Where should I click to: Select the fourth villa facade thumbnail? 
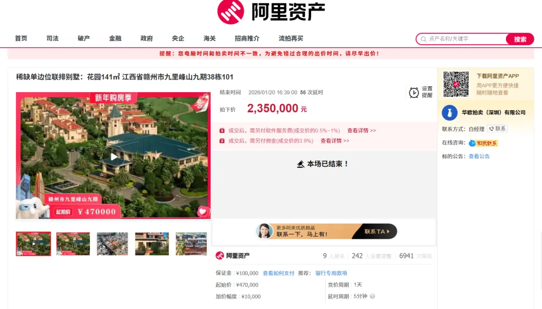point(152,244)
